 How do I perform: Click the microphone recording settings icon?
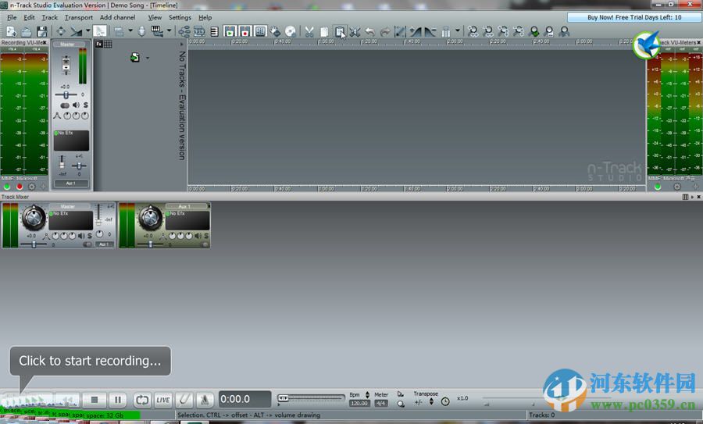click(x=141, y=31)
